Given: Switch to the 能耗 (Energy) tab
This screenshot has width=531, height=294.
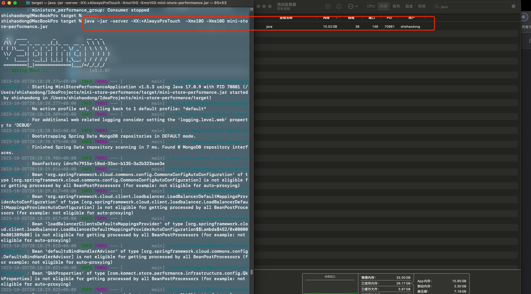Looking at the screenshot, I should click(396, 6).
